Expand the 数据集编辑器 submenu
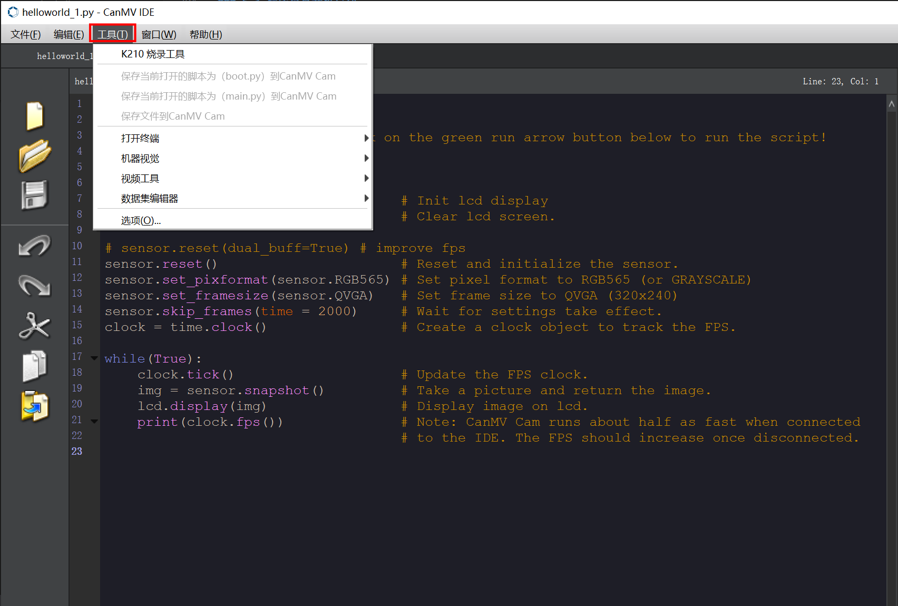The width and height of the screenshot is (898, 606). 232,198
